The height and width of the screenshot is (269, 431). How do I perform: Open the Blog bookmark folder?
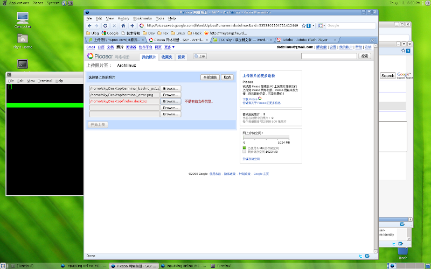click(x=93, y=33)
